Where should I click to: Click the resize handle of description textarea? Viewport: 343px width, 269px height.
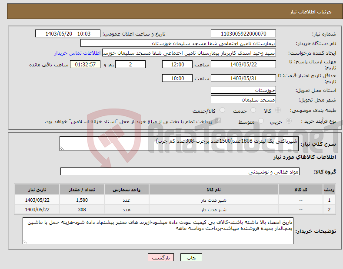62,148
